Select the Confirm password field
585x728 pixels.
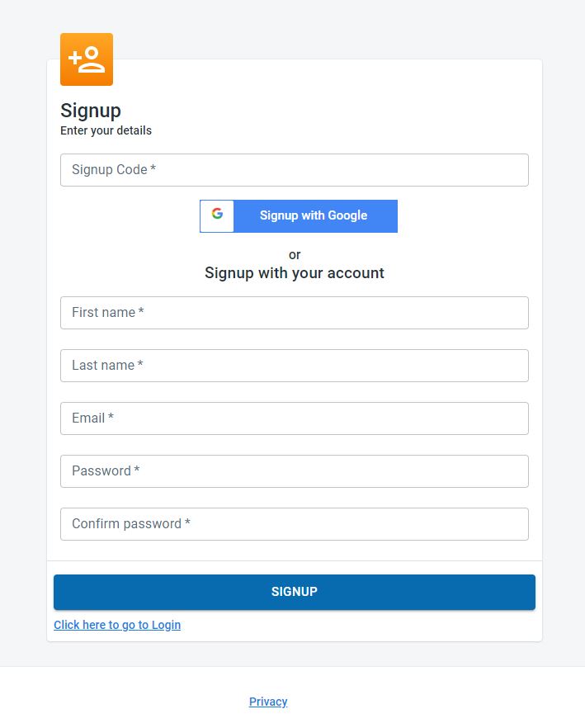point(294,524)
